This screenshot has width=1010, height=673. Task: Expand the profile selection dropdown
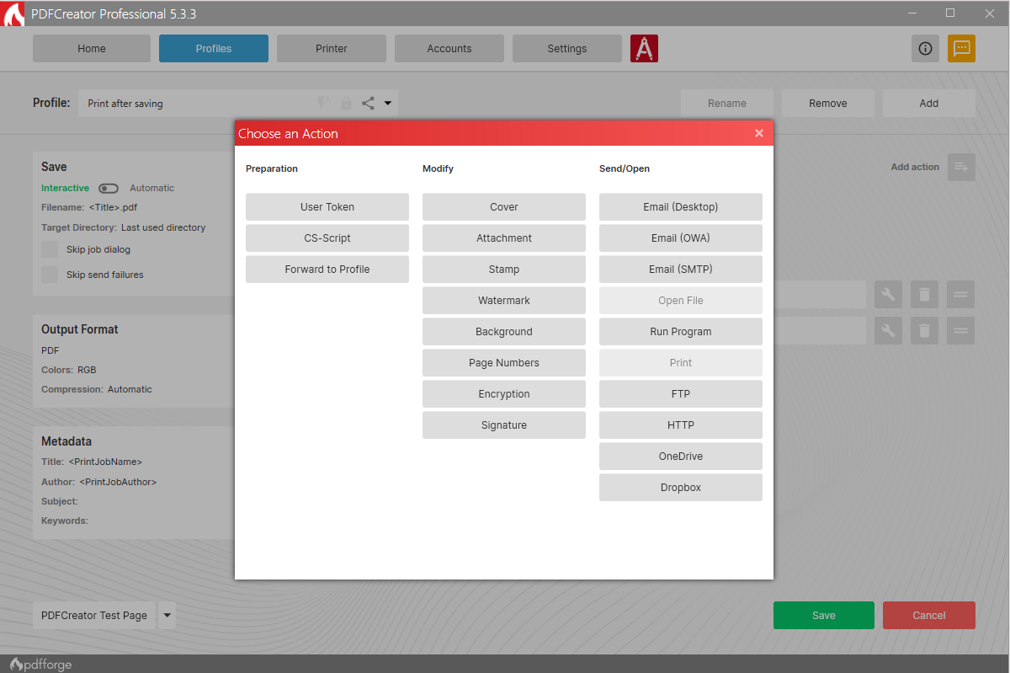pyautogui.click(x=388, y=103)
